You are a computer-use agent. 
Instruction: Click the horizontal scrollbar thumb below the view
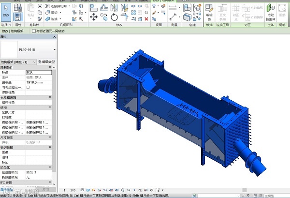[x=245, y=190]
